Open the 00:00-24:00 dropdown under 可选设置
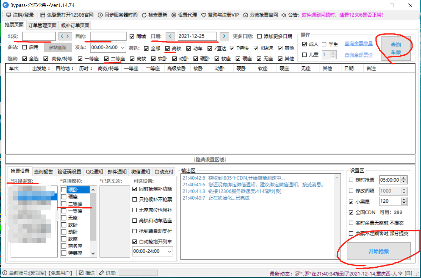Screen dimensions: 421x278 pyautogui.click(x=153, y=251)
